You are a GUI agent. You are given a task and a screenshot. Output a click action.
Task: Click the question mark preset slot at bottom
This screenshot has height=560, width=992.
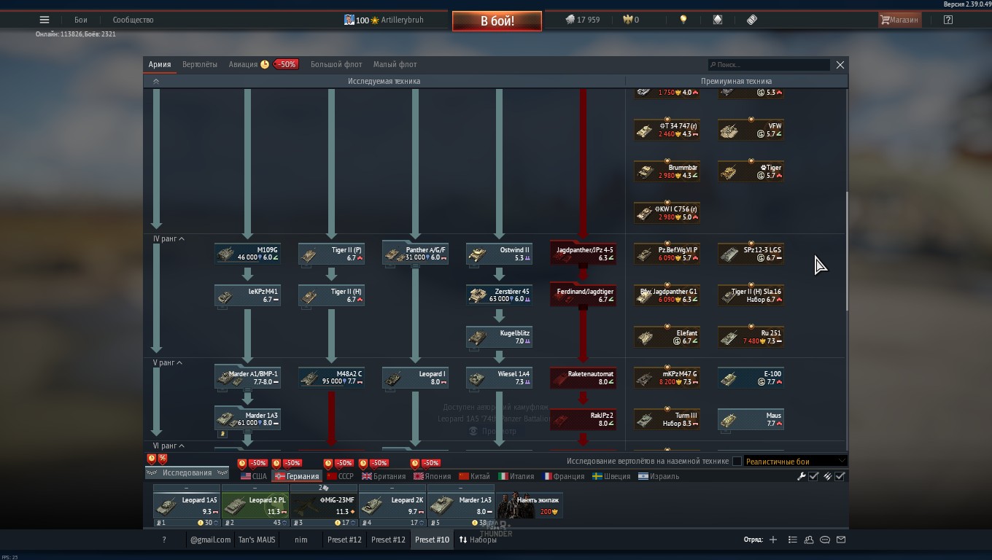164,540
